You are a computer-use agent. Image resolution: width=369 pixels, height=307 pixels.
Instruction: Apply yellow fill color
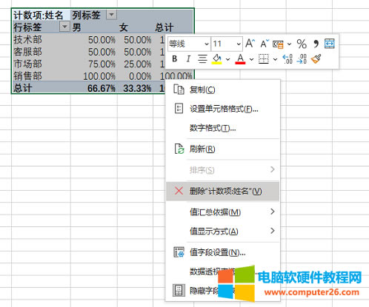pos(217,59)
